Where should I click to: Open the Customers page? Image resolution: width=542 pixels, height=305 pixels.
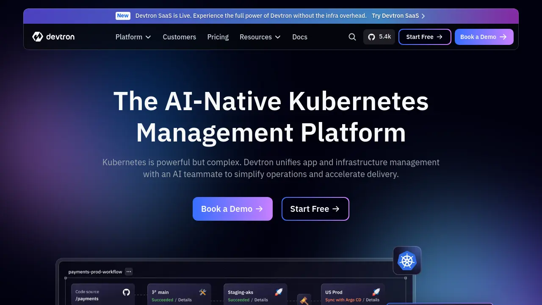(x=180, y=37)
